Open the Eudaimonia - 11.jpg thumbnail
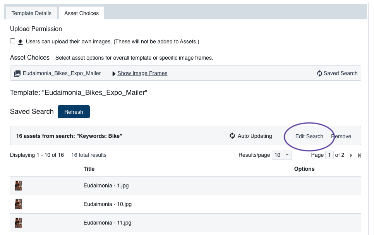The width and height of the screenshot is (374, 235). tap(18, 223)
